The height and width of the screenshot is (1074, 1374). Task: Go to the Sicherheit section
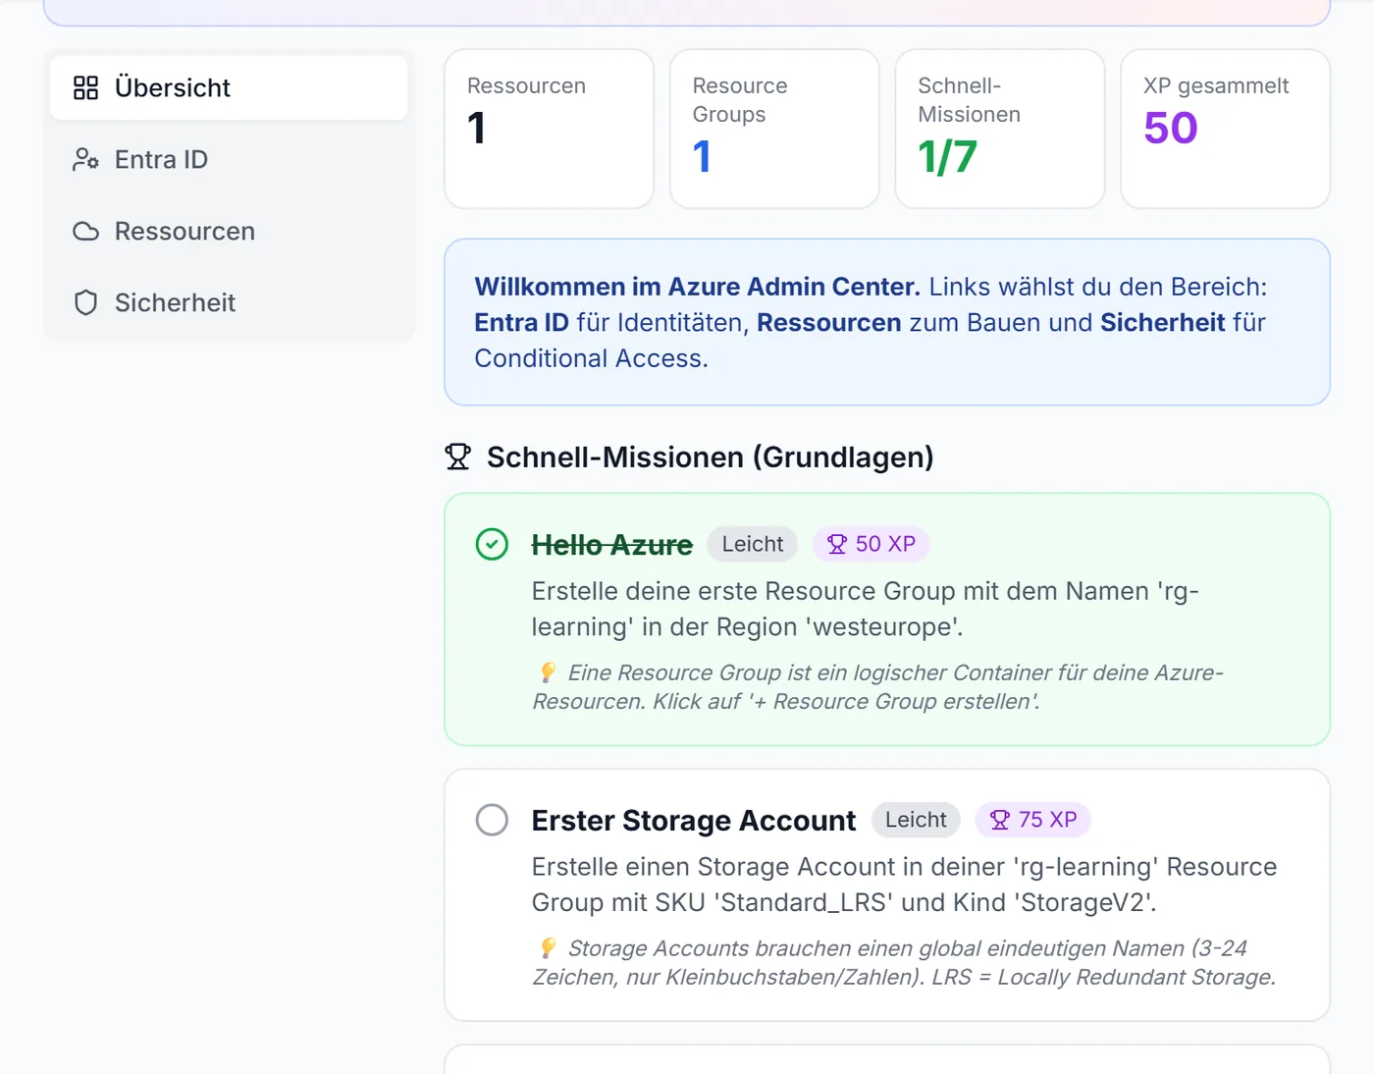[229, 302]
